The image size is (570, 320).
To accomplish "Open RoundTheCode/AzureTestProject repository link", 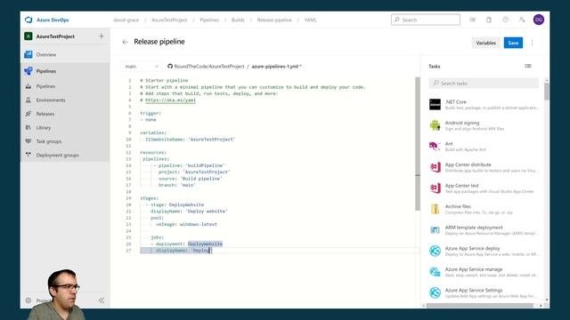I will click(x=209, y=67).
